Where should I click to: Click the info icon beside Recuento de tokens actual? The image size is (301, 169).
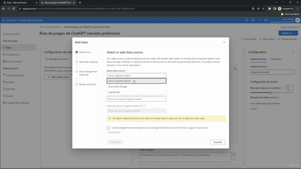278,97
